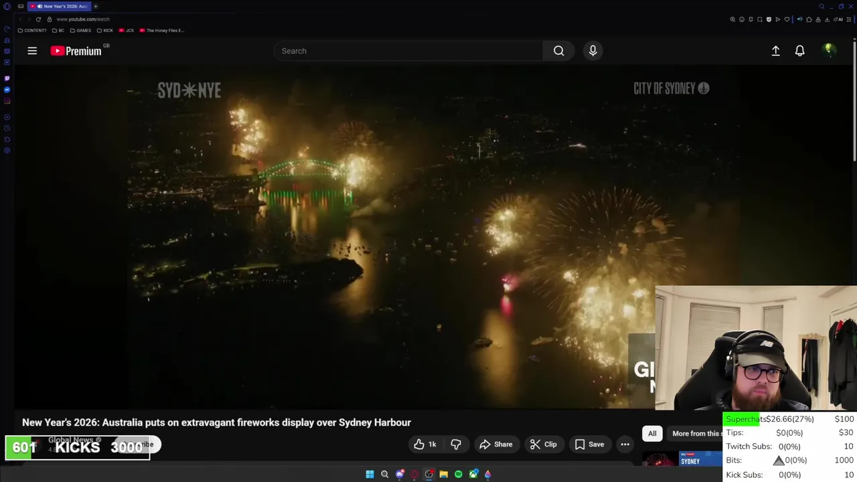The height and width of the screenshot is (482, 857).
Task: Open the snapshot capture toolbar icon
Action: pyautogui.click(x=760, y=19)
